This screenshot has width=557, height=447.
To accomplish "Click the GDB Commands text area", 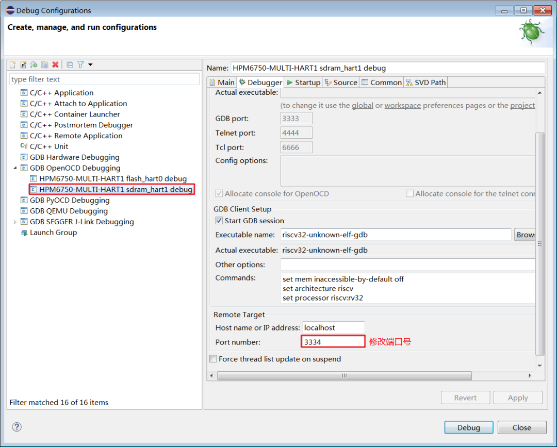I will coord(407,288).
